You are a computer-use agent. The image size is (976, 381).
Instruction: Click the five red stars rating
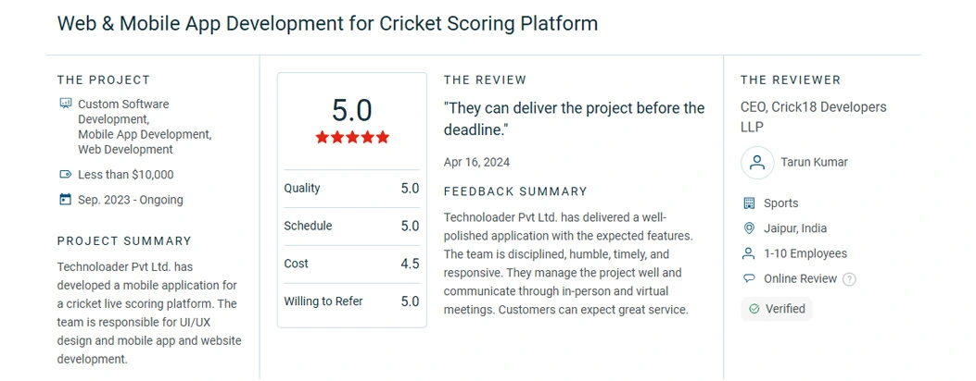tap(352, 137)
